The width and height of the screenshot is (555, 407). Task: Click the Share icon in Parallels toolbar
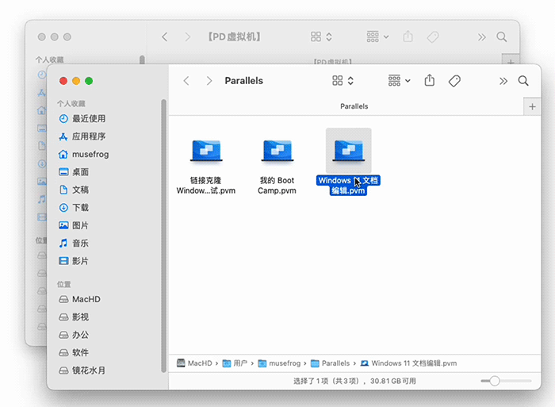(430, 80)
